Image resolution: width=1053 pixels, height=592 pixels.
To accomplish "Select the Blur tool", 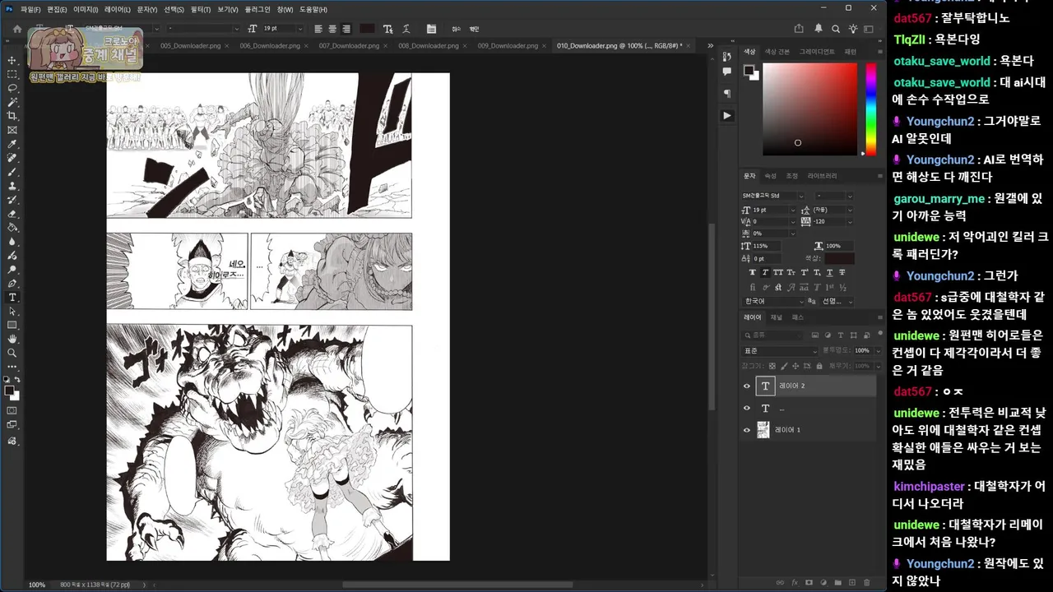I will click(x=12, y=242).
